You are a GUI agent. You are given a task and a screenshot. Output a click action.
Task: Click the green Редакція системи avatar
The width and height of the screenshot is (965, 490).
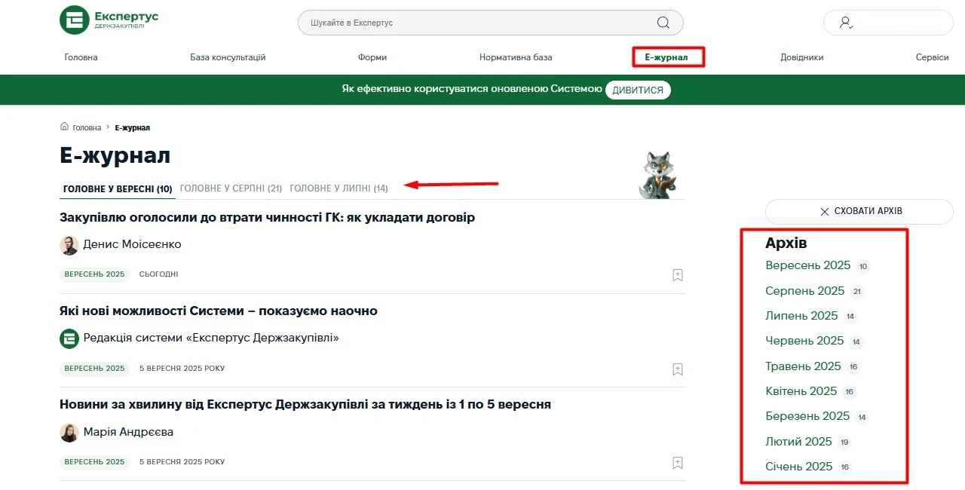click(69, 338)
